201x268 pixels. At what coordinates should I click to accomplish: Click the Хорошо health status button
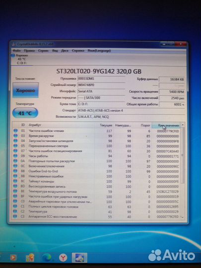(x=25, y=90)
